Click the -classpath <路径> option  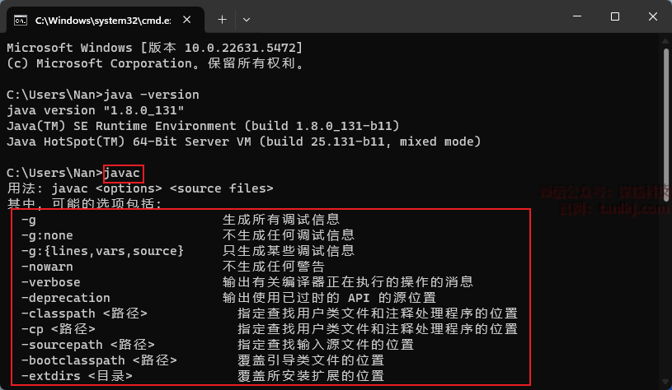click(x=84, y=313)
